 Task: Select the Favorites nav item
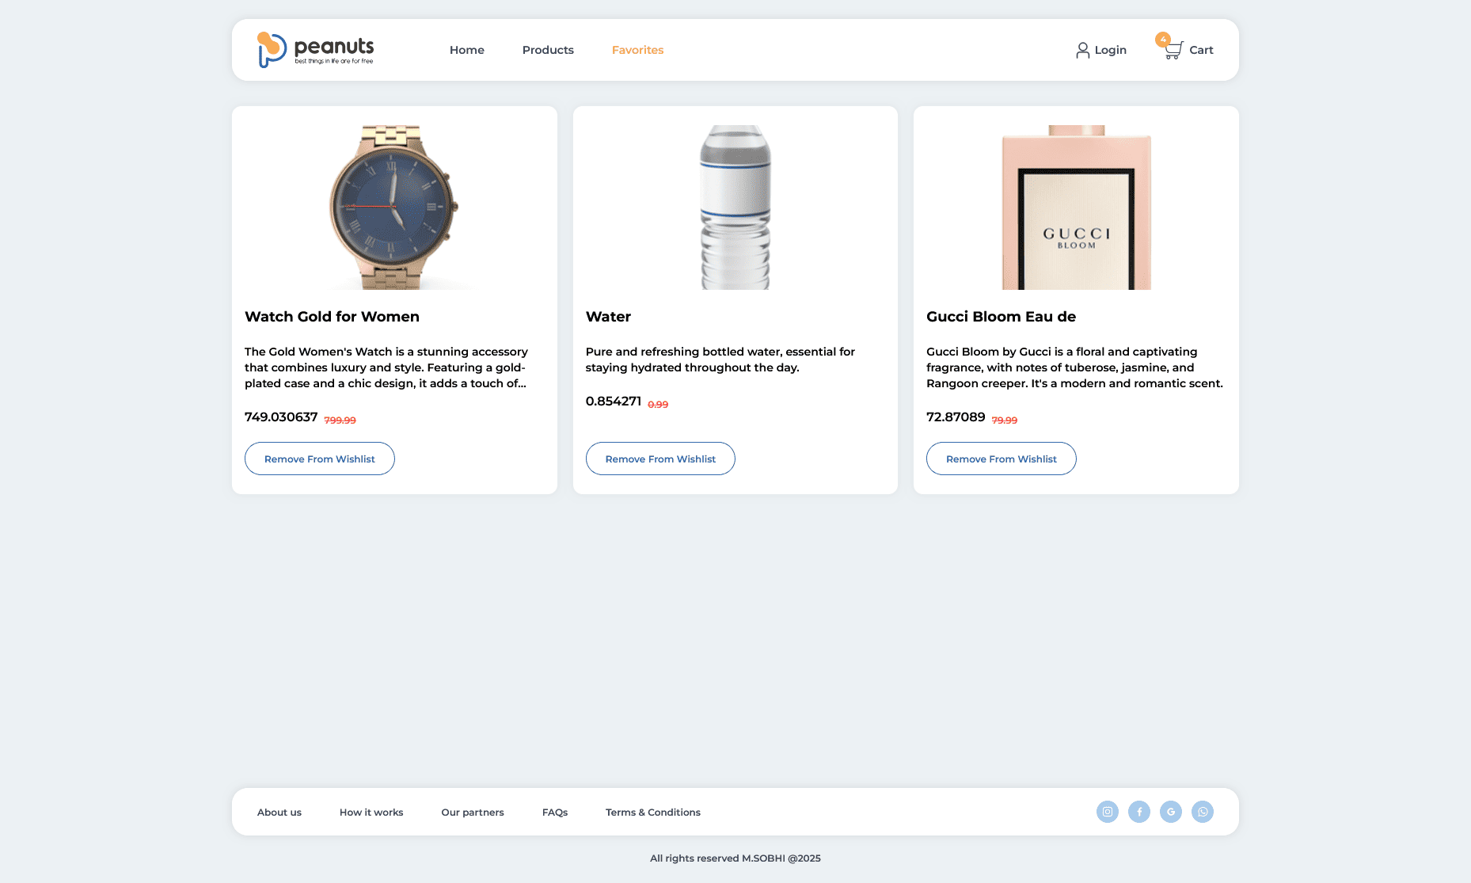[x=637, y=50]
